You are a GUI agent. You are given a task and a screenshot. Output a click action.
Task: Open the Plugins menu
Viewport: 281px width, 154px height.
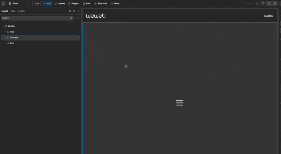(x=73, y=3)
